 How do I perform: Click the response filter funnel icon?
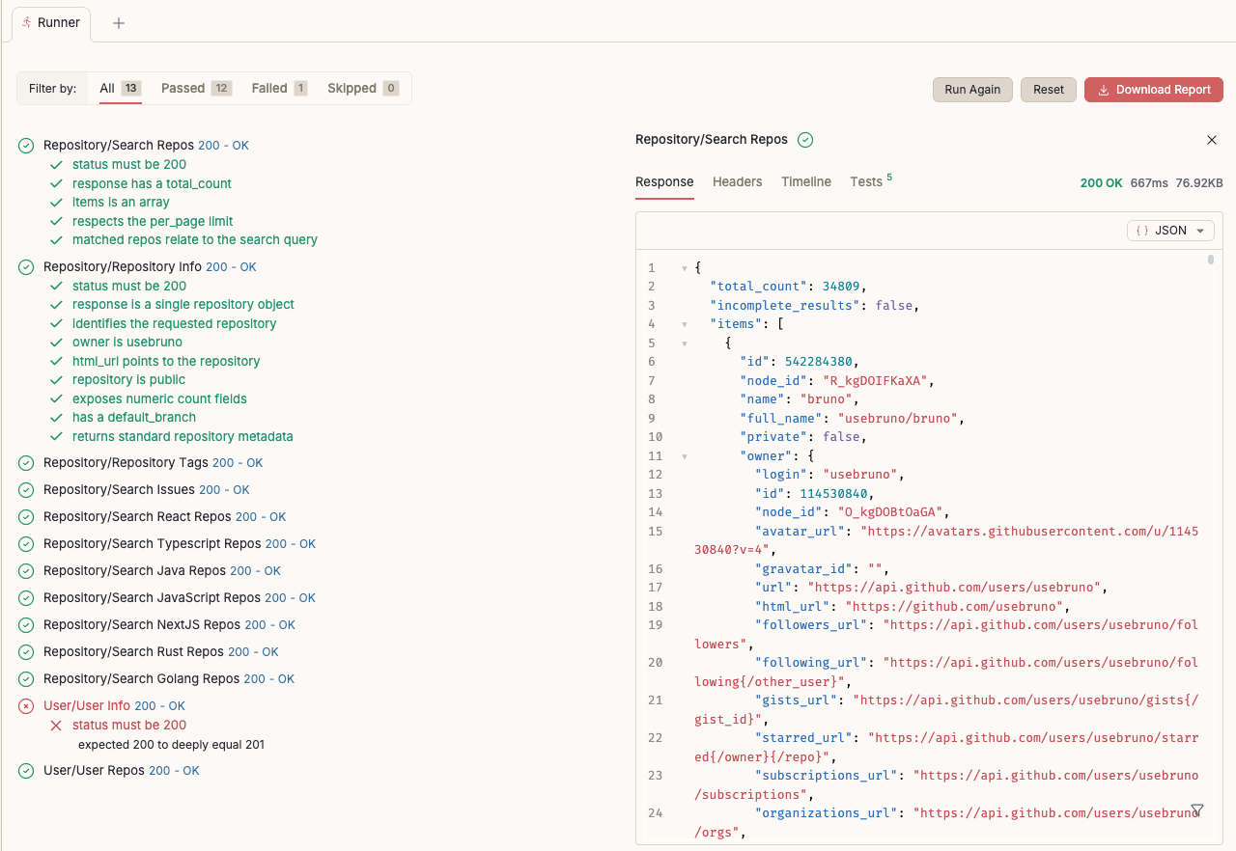1197,810
